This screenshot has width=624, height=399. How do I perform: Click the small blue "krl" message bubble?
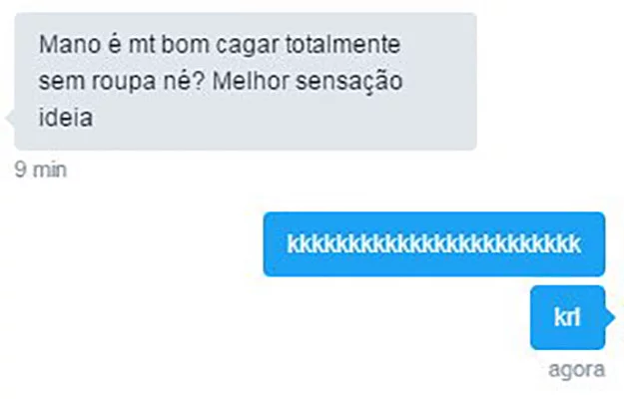[x=568, y=317]
